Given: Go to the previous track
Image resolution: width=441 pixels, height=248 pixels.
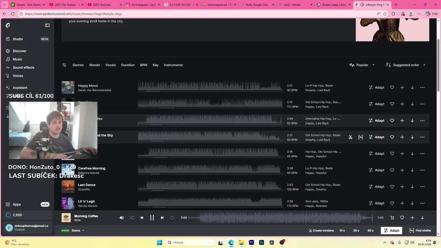Looking at the screenshot, I should point(142,218).
